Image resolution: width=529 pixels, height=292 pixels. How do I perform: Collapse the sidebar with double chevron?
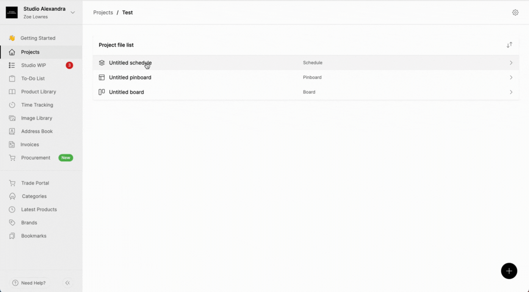pos(67,283)
